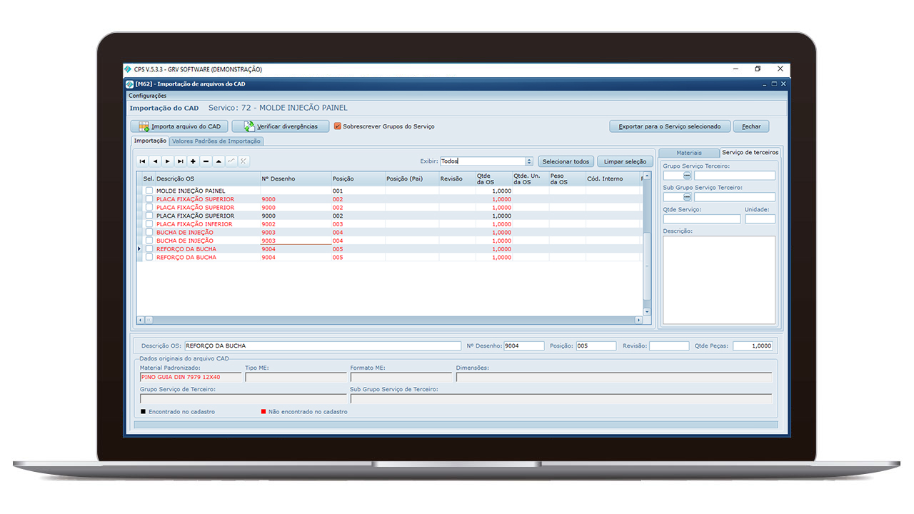Select the Serviço de terceiros tab
Viewport: 914px width, 514px height.
(750, 152)
